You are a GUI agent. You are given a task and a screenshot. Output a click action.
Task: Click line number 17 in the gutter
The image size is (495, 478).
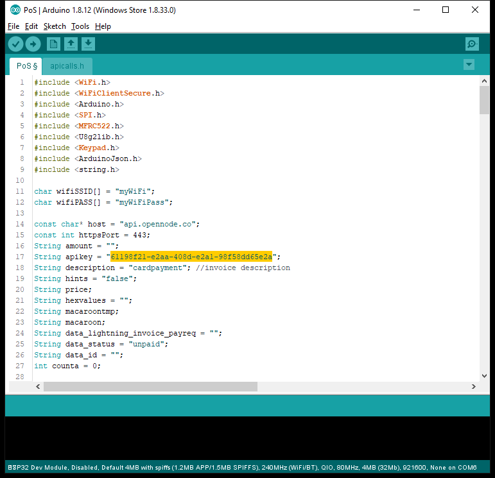coord(20,257)
